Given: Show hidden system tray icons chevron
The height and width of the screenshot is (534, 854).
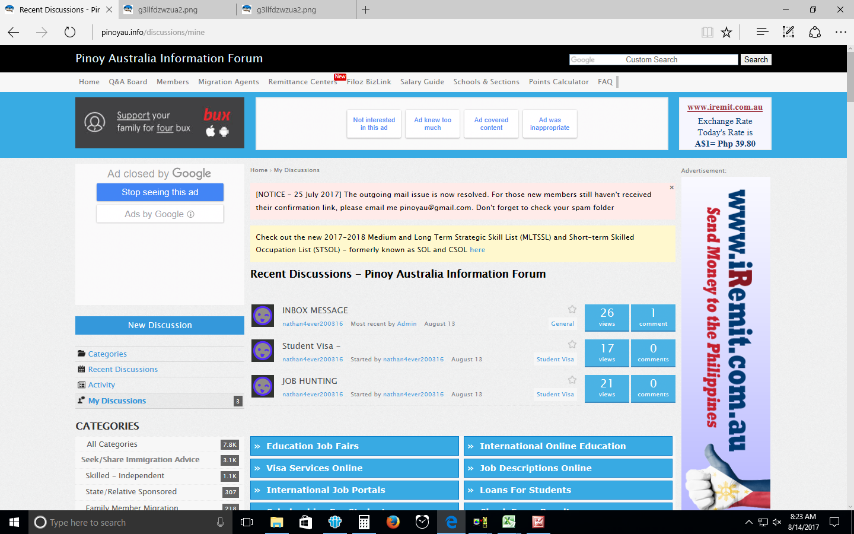Looking at the screenshot, I should pyautogui.click(x=748, y=522).
